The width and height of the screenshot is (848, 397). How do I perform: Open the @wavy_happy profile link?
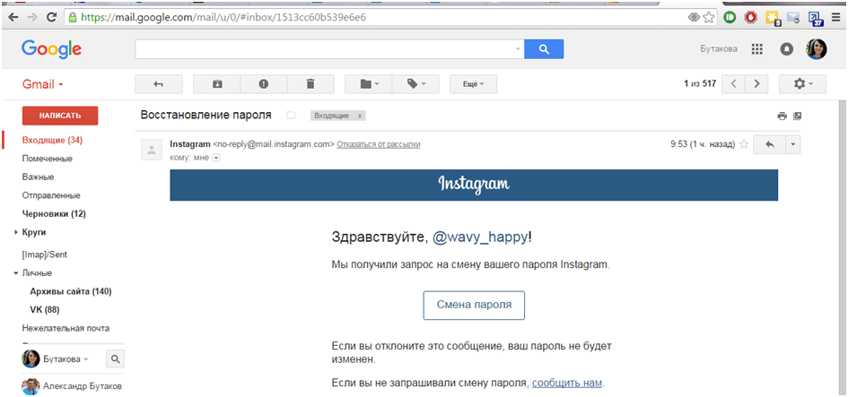tap(480, 237)
